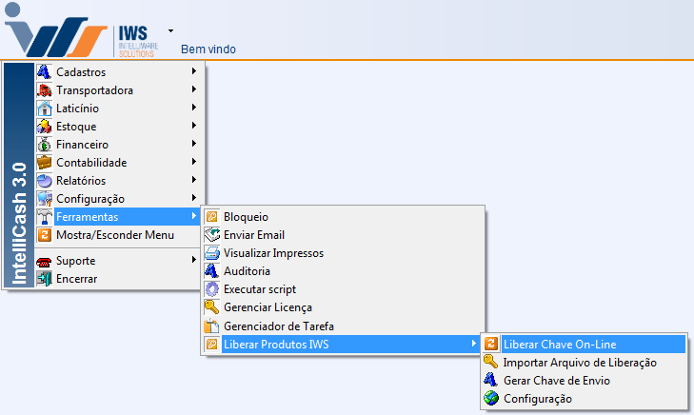Viewport: 694px width, 415px height.
Task: Open the Suporte menu
Action: (x=118, y=261)
